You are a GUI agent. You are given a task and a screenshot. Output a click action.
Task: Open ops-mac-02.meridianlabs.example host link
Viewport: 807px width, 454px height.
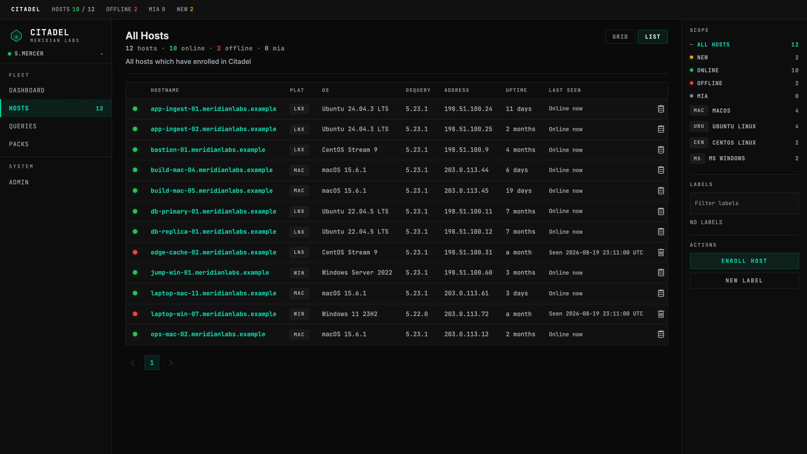tap(208, 334)
